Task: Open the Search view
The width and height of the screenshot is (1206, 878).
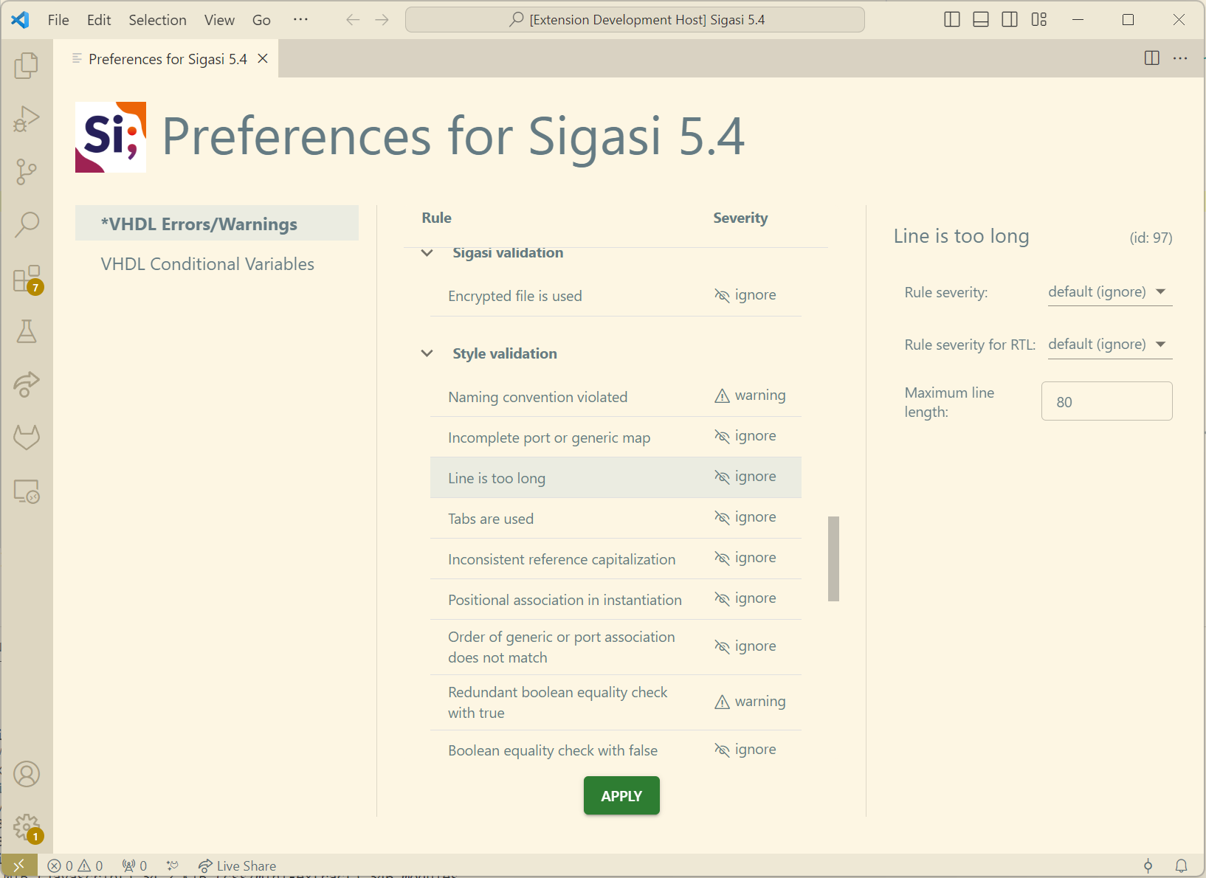Action: pyautogui.click(x=27, y=224)
